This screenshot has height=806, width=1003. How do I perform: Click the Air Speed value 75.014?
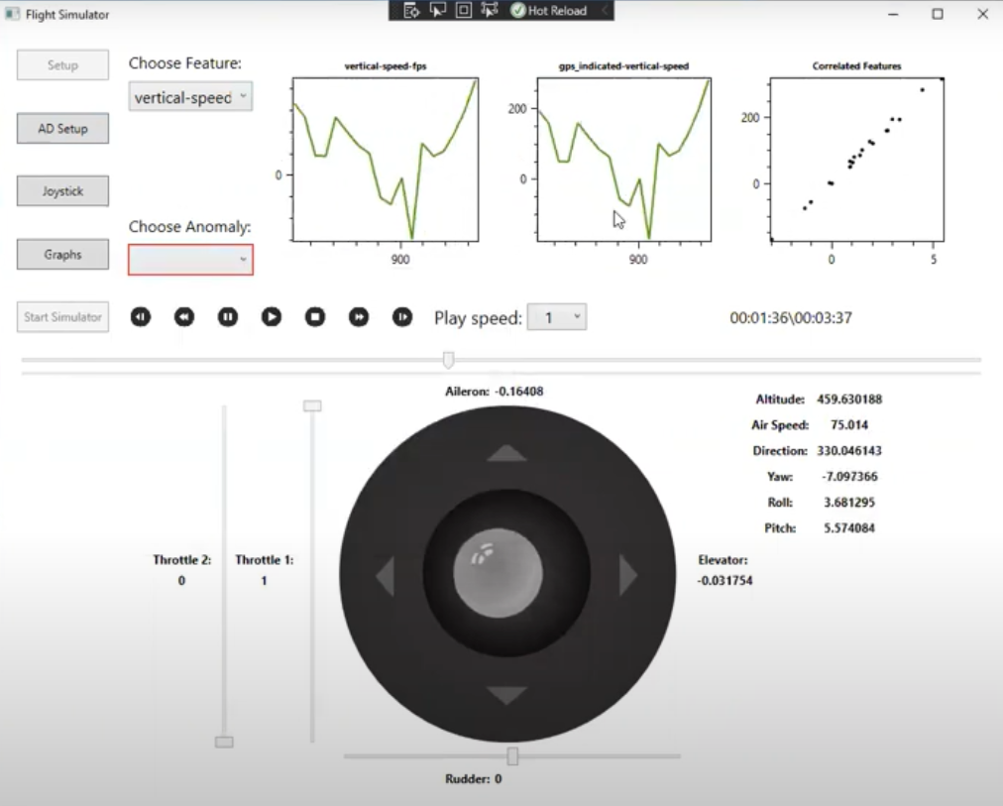pos(849,424)
